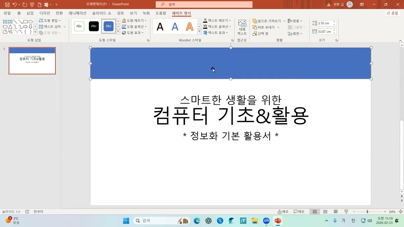Start slideshow from the quick access toolbar

[x=32, y=4]
